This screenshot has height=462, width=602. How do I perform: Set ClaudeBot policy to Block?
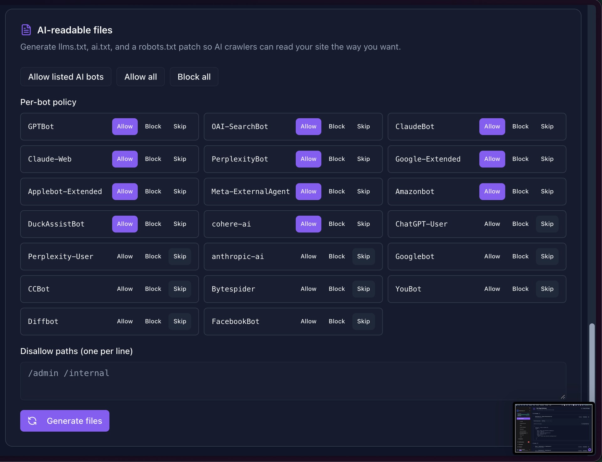[520, 126]
